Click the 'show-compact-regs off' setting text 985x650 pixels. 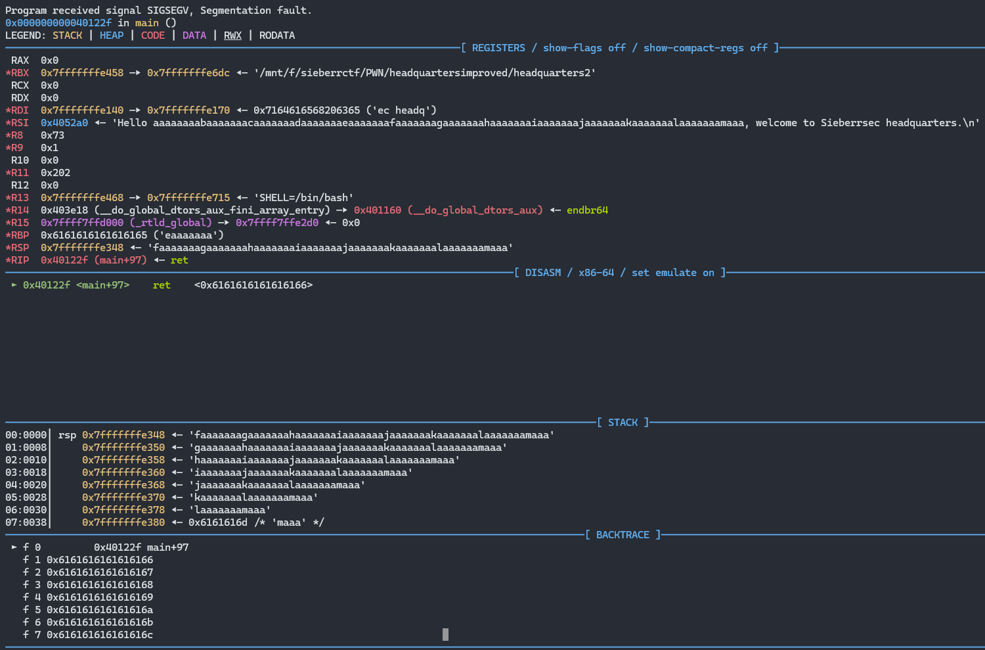coord(705,48)
